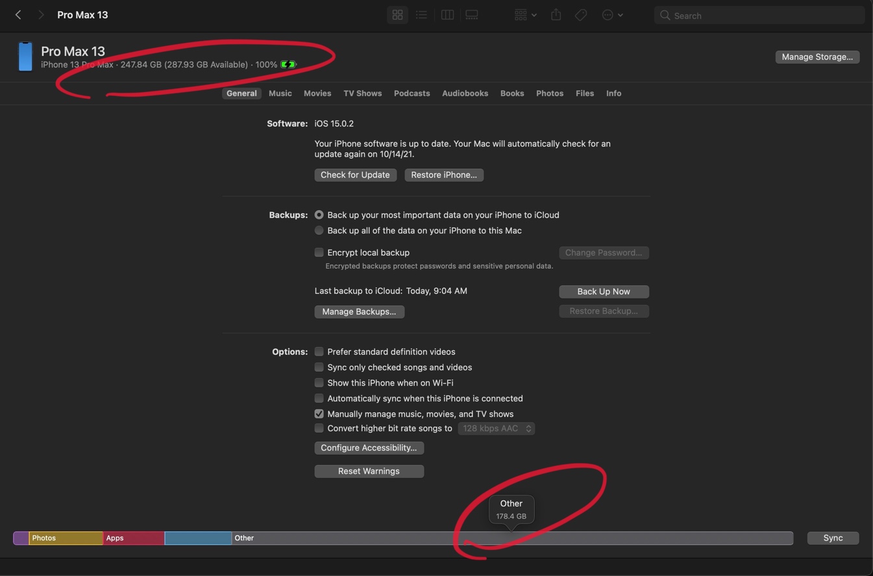Click the Share toolbar icon
This screenshot has height=576, width=873.
(x=556, y=15)
